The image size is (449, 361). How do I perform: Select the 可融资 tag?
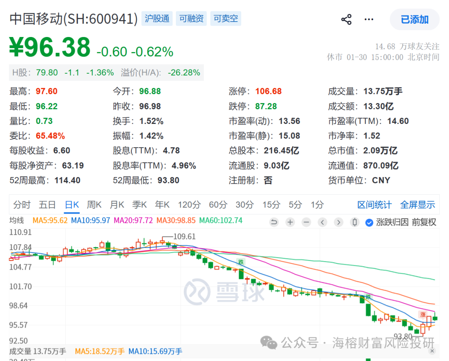coord(191,19)
